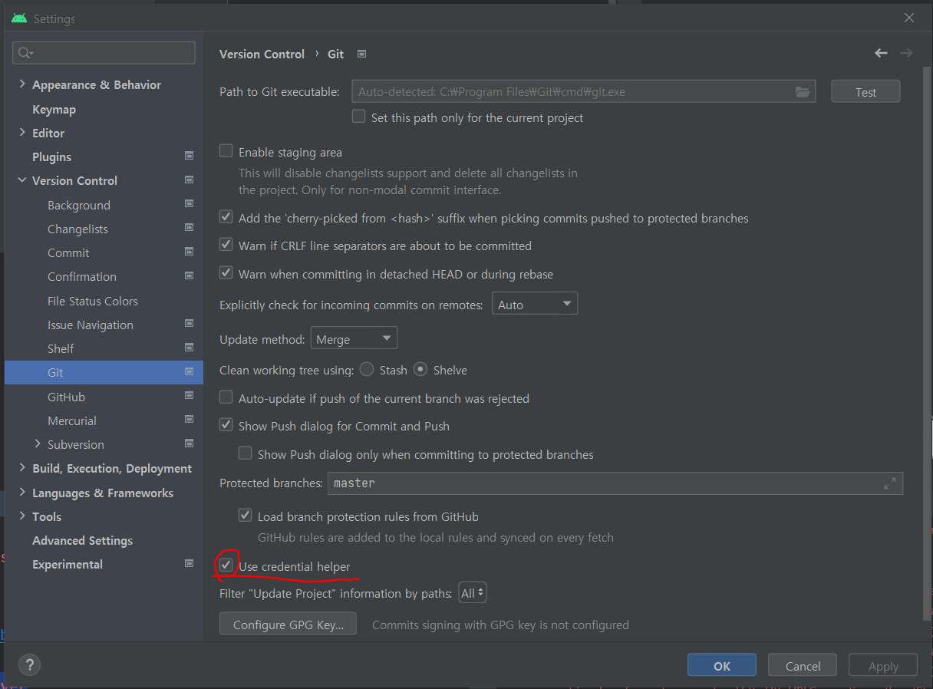The height and width of the screenshot is (689, 933).
Task: Open the Keymap settings page
Action: pyautogui.click(x=54, y=109)
